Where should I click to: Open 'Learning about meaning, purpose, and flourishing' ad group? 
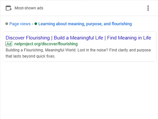[x=85, y=24]
